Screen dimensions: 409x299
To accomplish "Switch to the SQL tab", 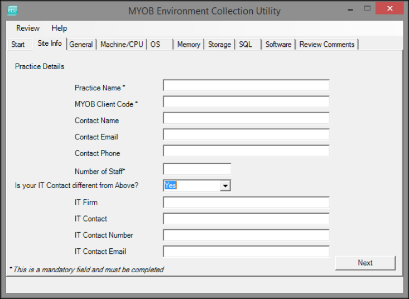I will point(246,45).
